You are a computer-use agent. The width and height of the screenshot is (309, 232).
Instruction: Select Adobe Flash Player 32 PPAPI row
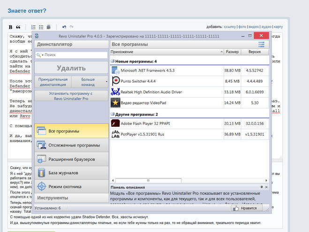click(189, 124)
